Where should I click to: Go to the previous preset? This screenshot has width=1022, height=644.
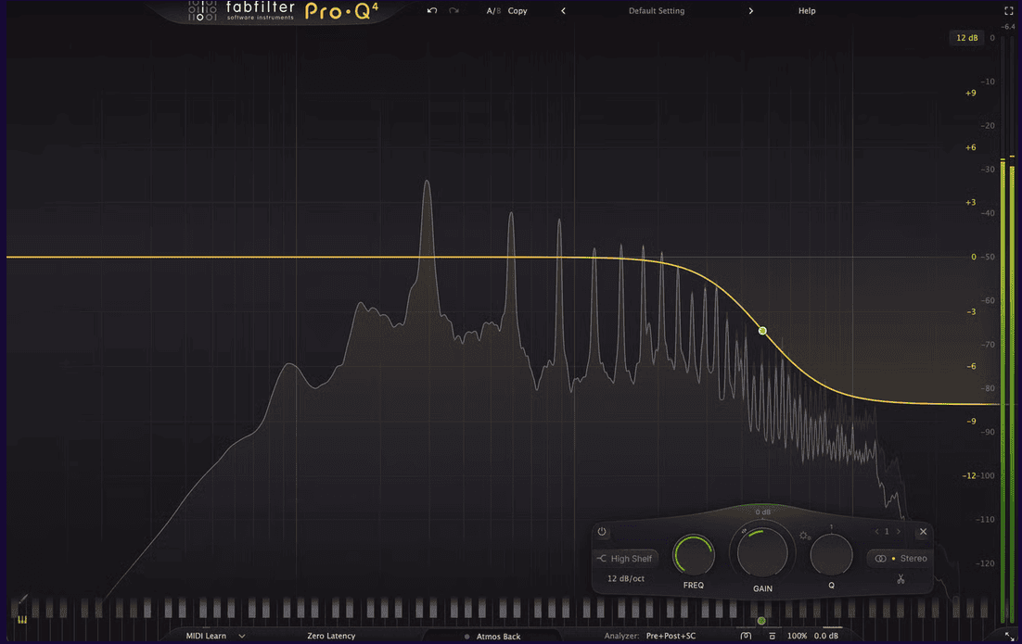tap(563, 10)
